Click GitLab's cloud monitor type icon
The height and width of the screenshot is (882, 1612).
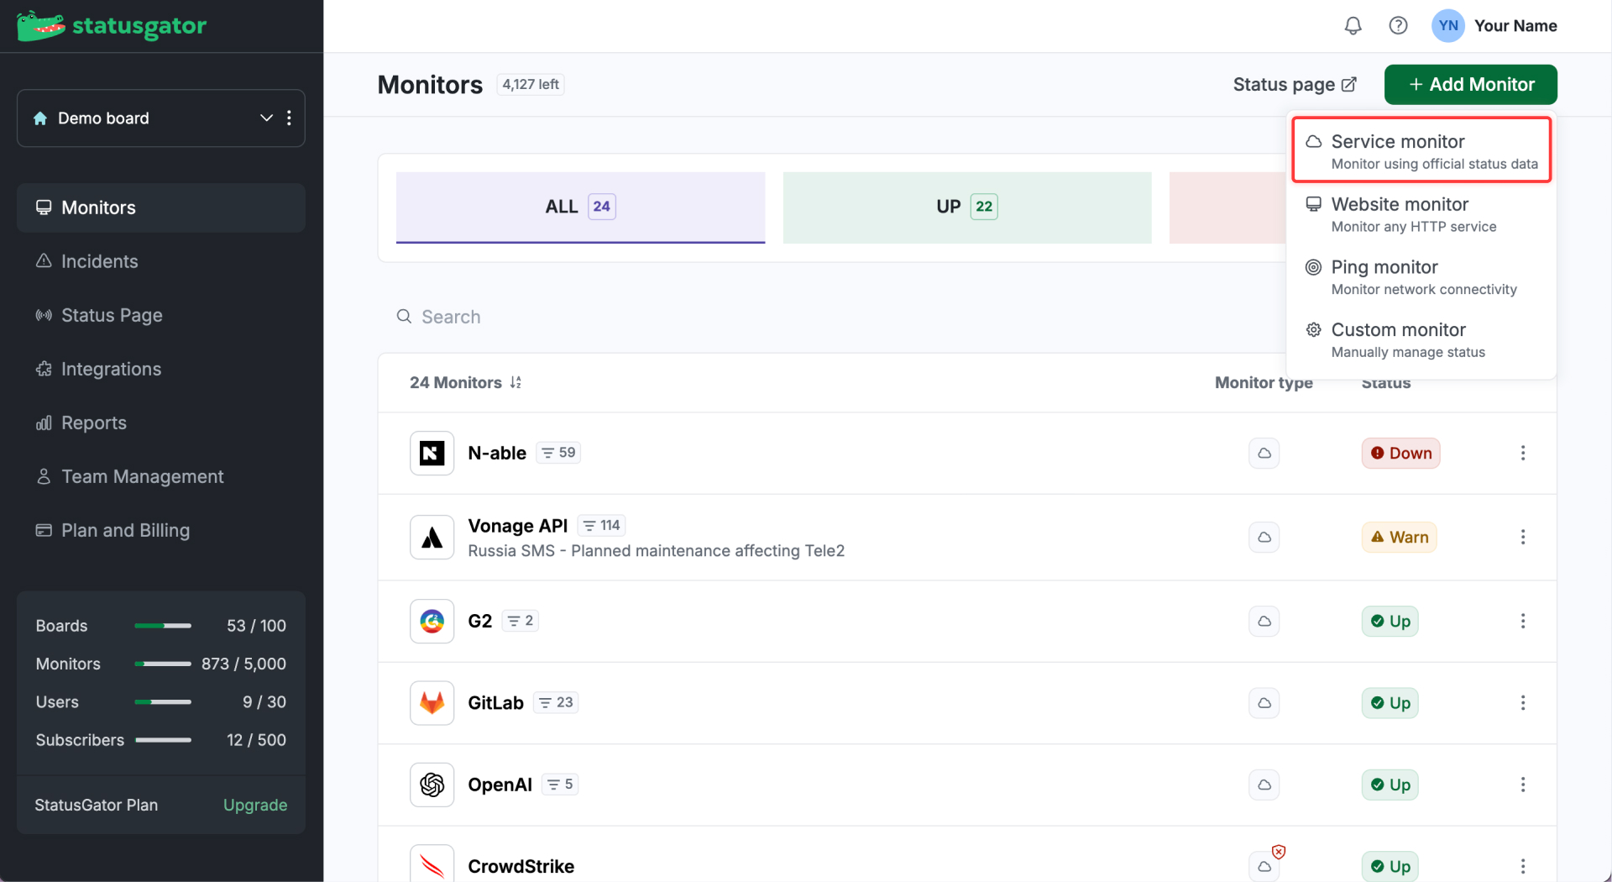click(1264, 702)
